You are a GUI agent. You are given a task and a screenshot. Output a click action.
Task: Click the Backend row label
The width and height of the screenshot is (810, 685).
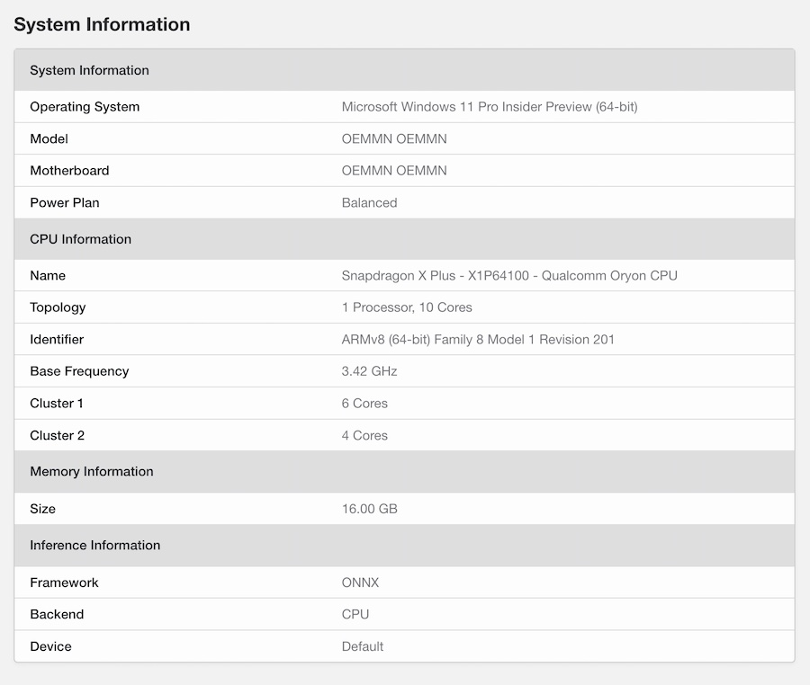tap(57, 615)
